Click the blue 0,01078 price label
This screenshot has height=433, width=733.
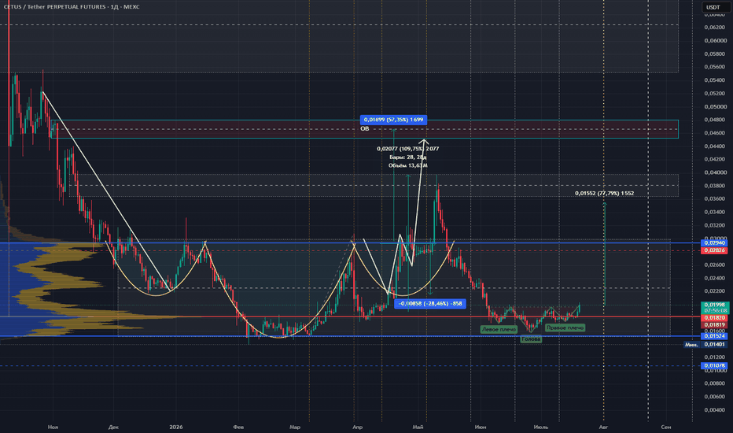pos(714,365)
